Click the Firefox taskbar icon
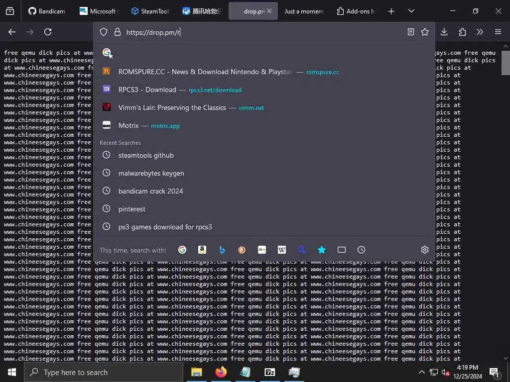The image size is (510, 382). coord(221,372)
